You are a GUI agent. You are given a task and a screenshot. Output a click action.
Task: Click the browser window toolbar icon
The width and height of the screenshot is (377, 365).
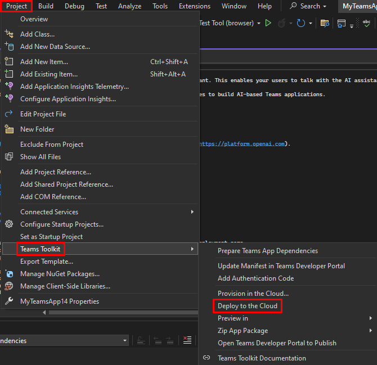click(341, 23)
